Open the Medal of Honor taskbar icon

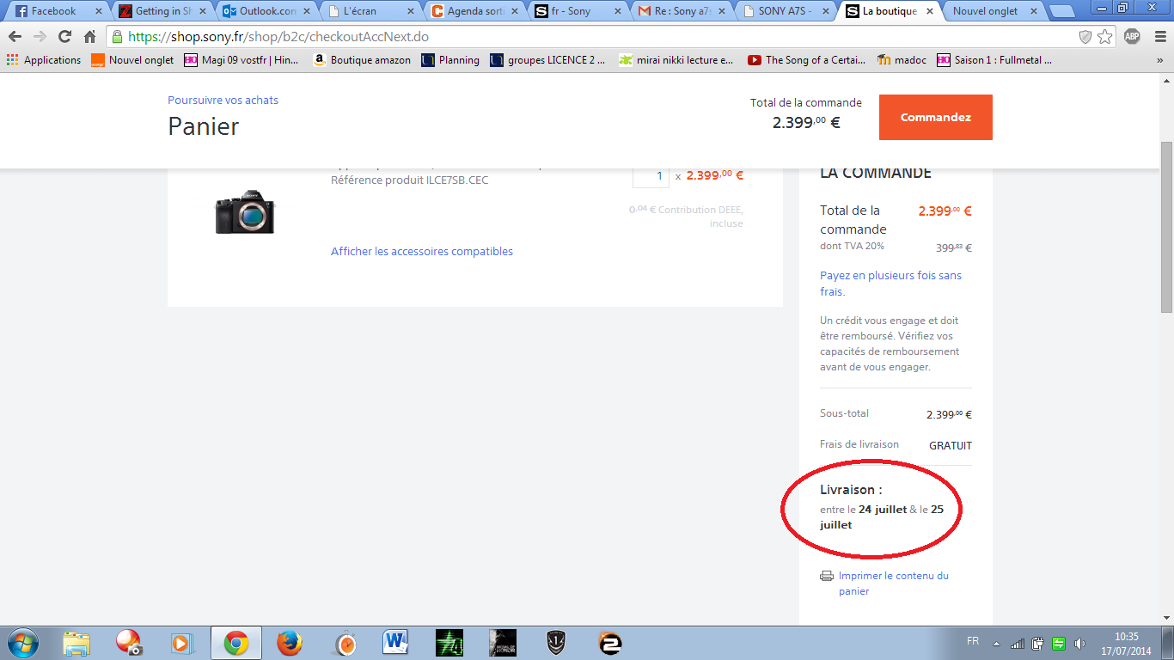503,643
